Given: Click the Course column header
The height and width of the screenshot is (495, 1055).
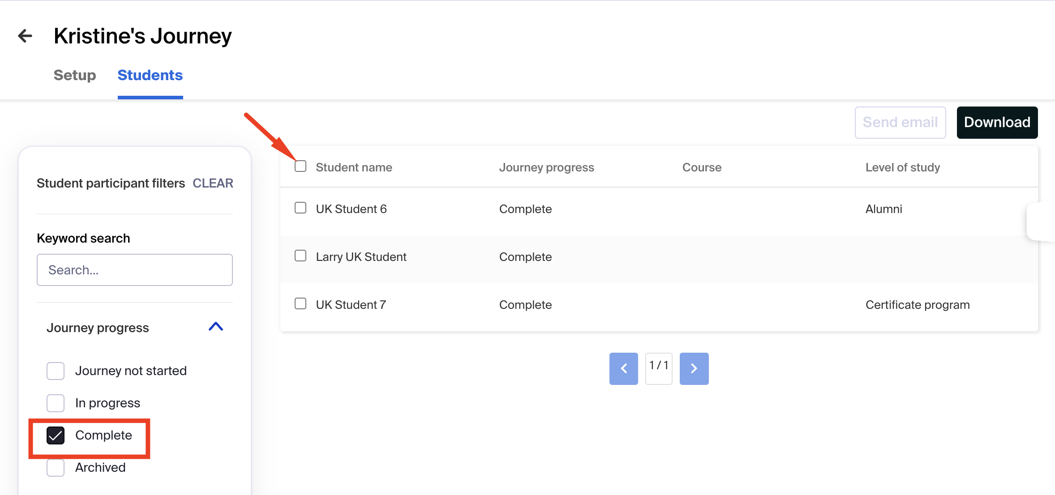Looking at the screenshot, I should pyautogui.click(x=702, y=167).
